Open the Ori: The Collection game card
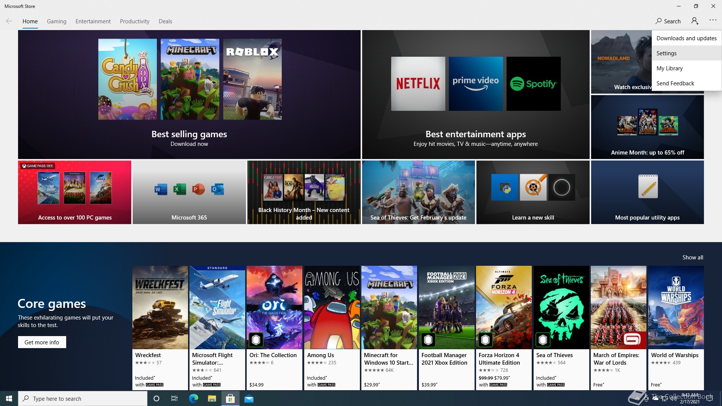Image resolution: width=722 pixels, height=406 pixels. 275,328
